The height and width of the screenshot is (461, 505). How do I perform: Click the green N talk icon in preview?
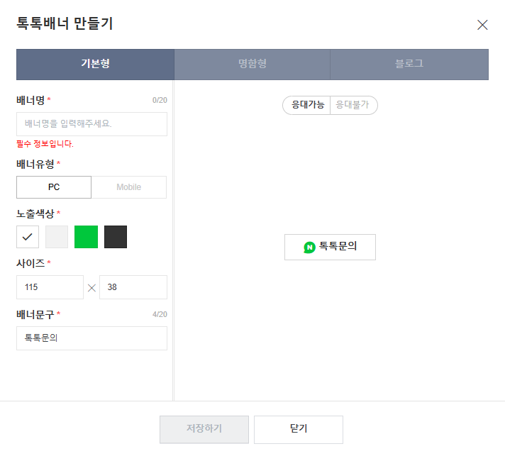309,248
